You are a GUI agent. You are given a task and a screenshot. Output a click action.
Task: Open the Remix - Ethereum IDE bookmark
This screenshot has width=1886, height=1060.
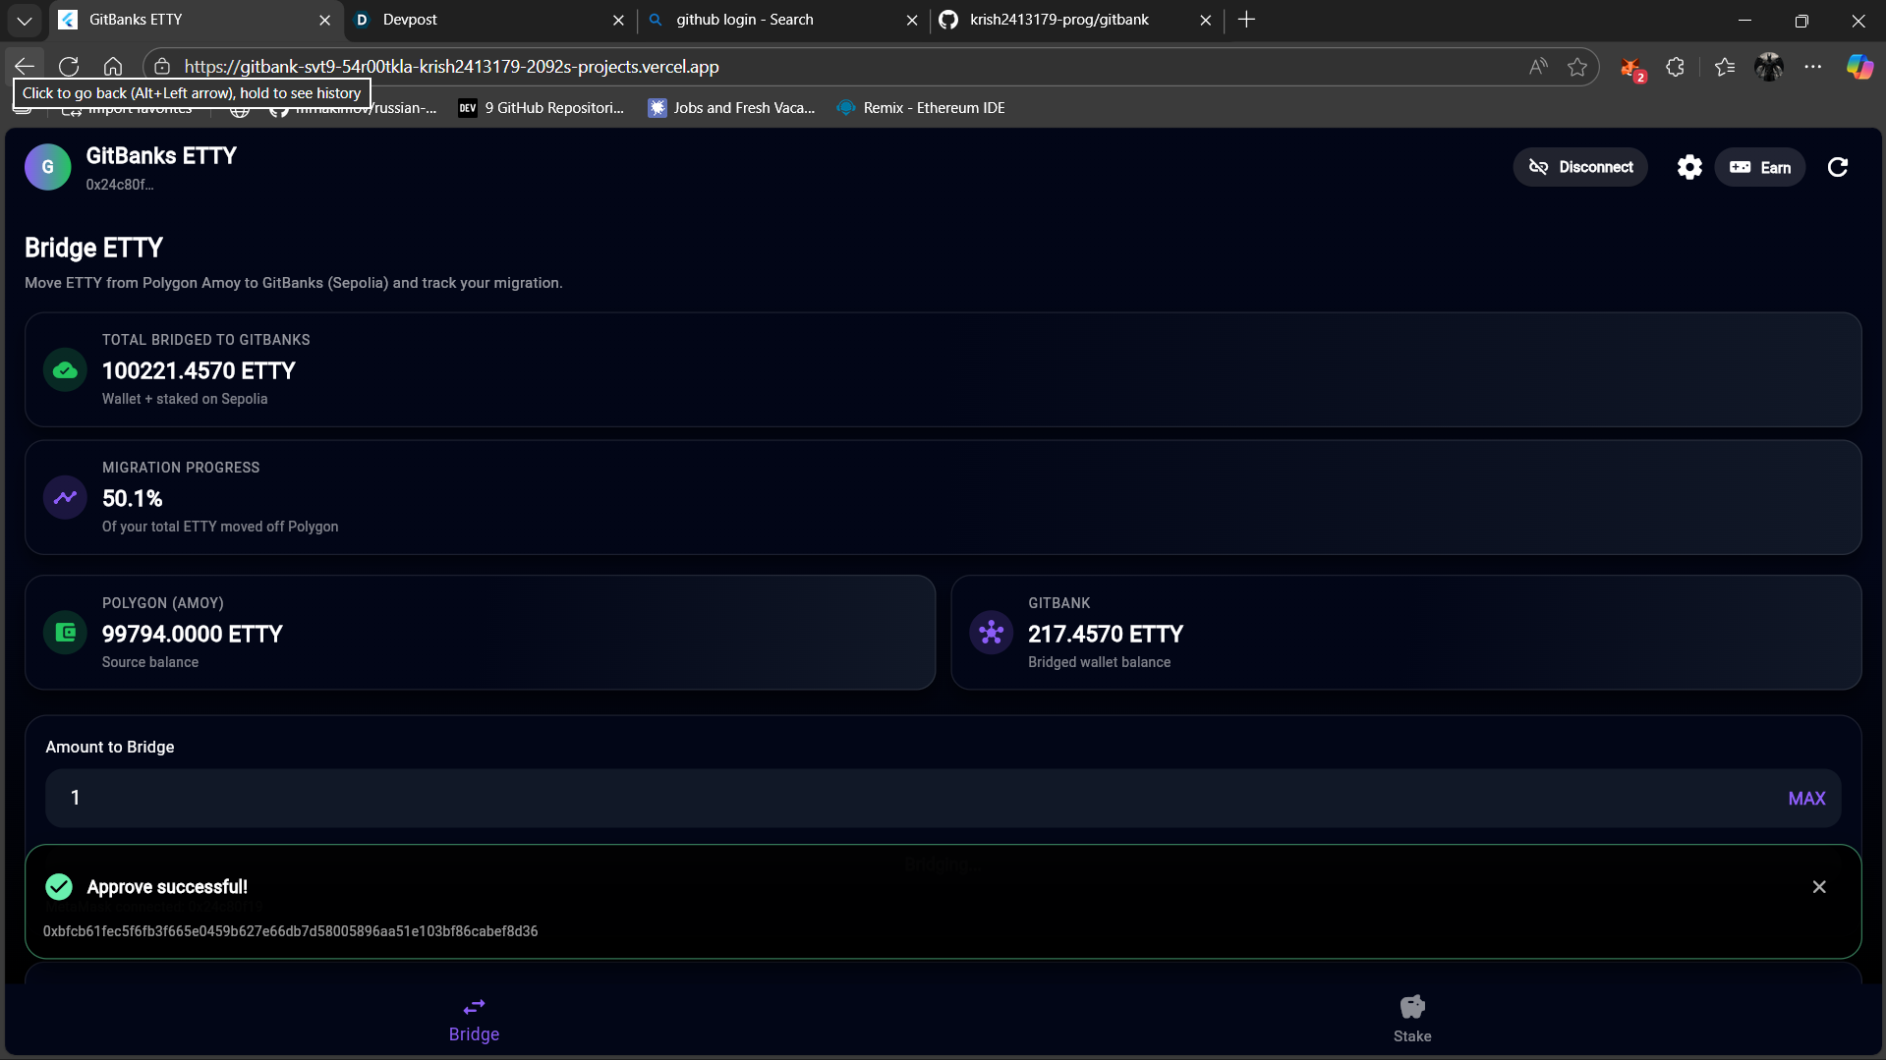pos(921,108)
